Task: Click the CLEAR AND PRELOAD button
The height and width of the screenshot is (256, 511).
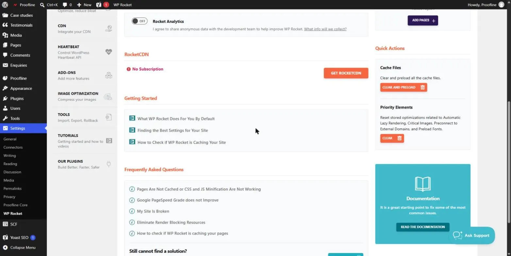Action: pos(404,87)
